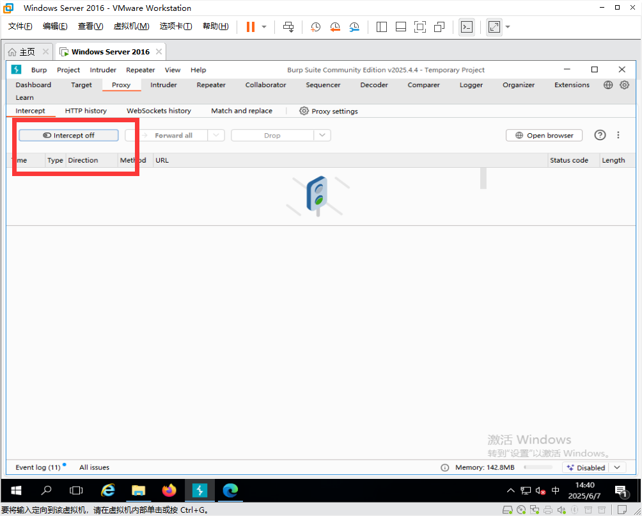This screenshot has width=642, height=516.
Task: Open the Extensions tab
Action: (x=572, y=85)
